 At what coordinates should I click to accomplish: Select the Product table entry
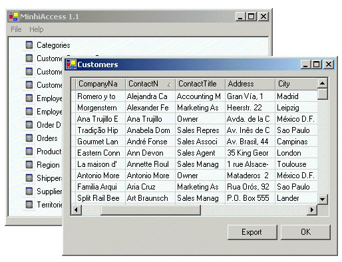coord(49,152)
